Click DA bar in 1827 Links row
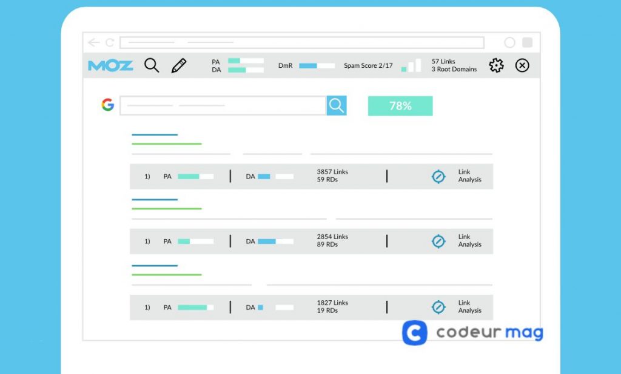 click(x=276, y=307)
